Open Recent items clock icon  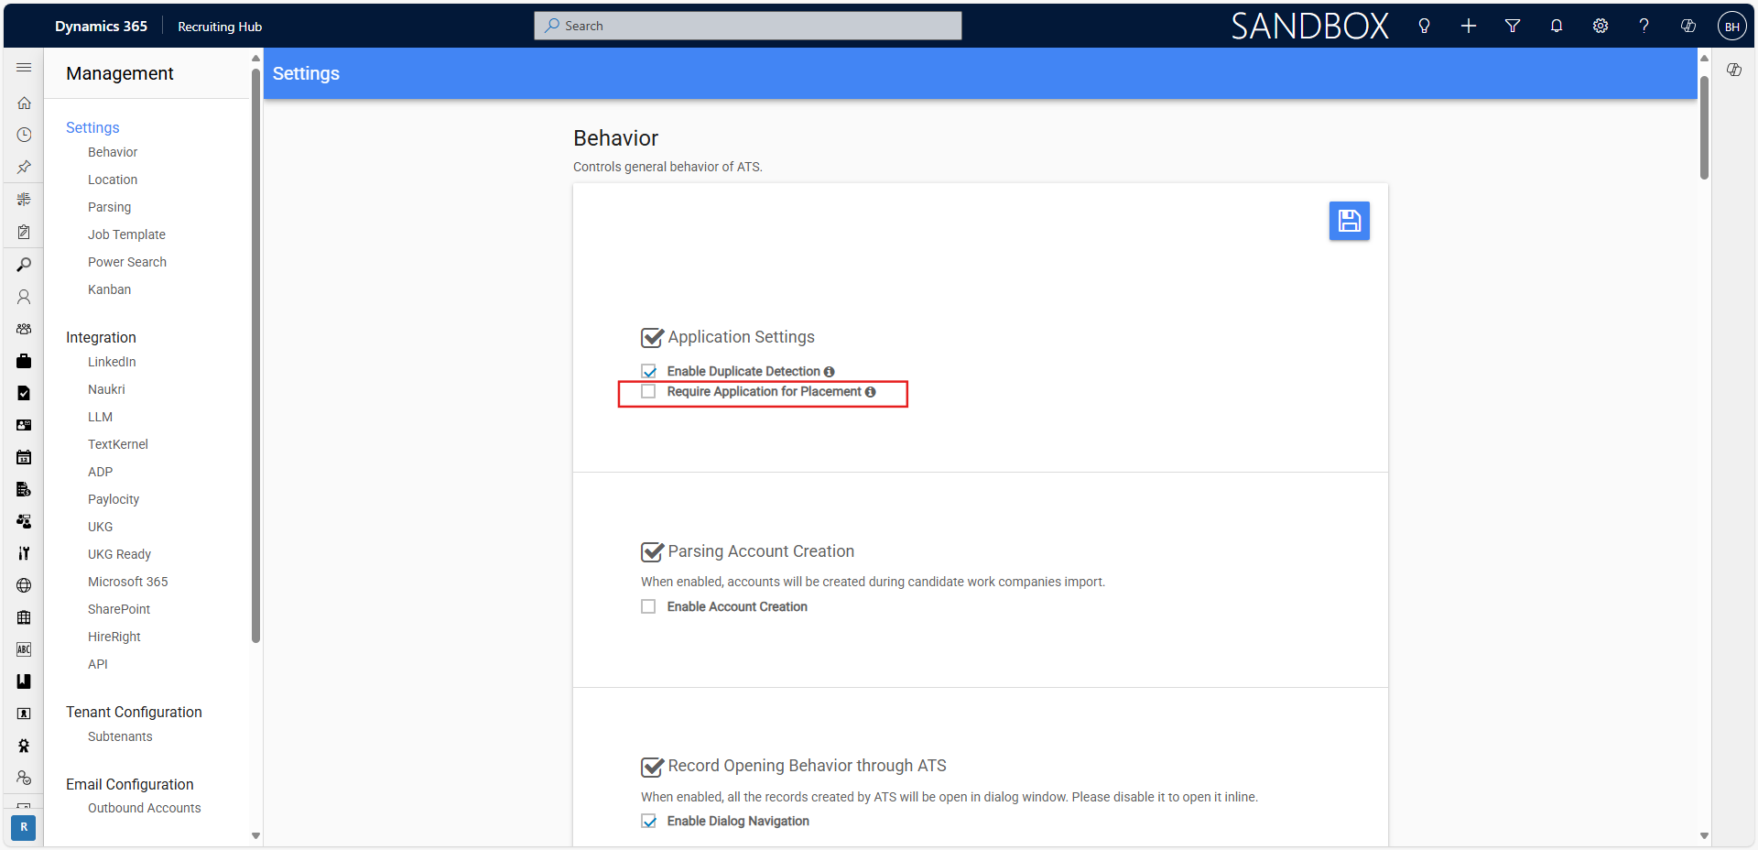click(24, 135)
